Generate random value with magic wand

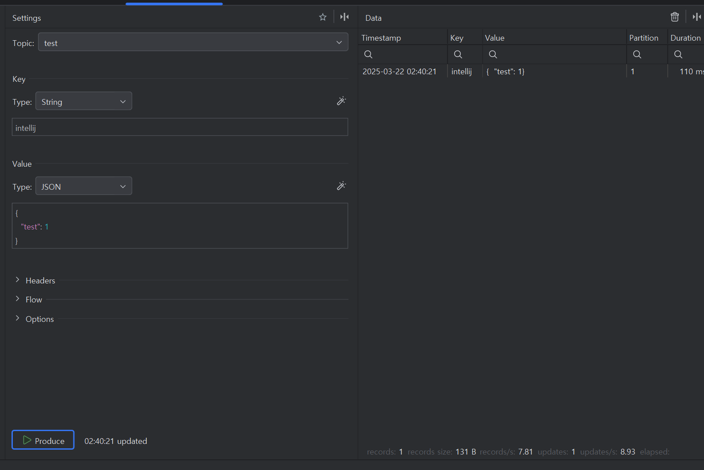pyautogui.click(x=341, y=186)
